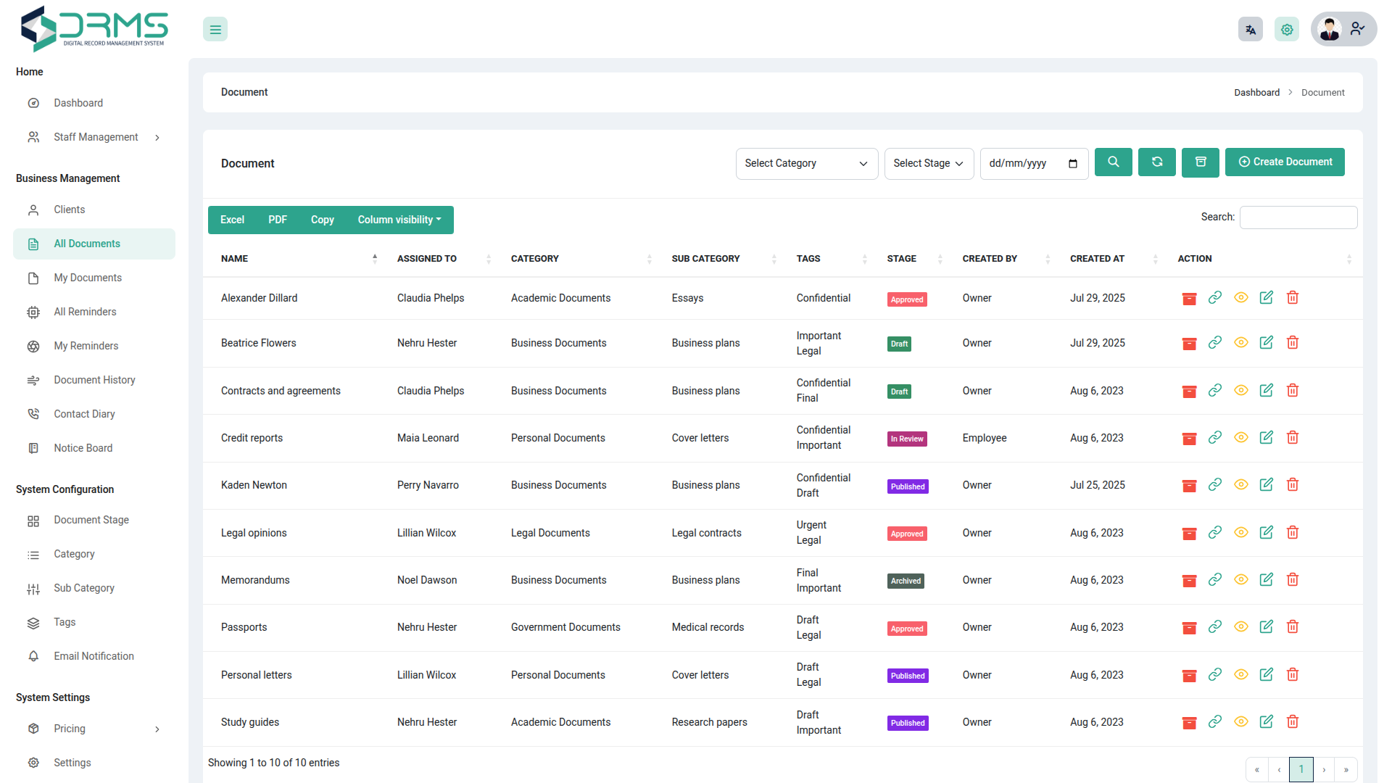View the Passports document eye icon
Screen dimensions: 1392x783
pos(1241,627)
